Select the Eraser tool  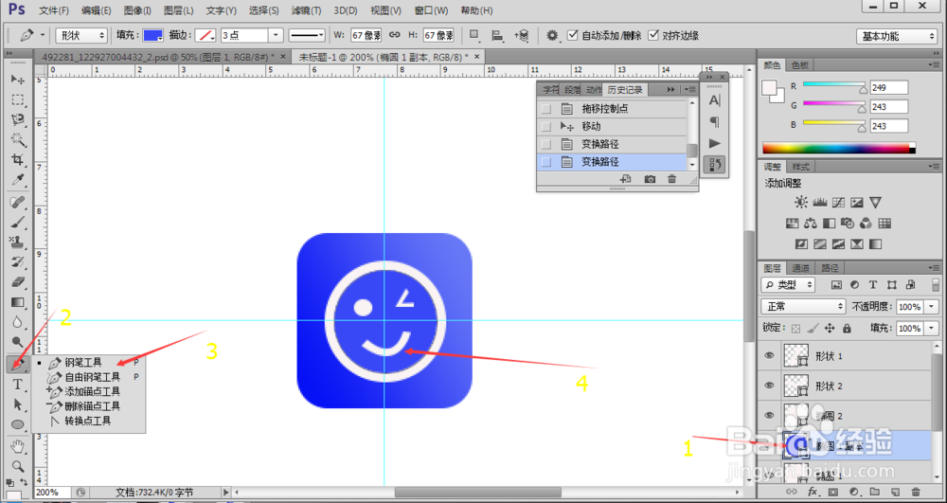point(17,282)
